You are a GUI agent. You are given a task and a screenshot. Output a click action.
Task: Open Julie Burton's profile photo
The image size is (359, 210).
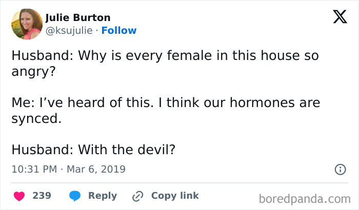click(26, 24)
